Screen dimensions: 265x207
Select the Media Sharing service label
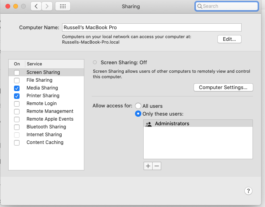pos(42,88)
